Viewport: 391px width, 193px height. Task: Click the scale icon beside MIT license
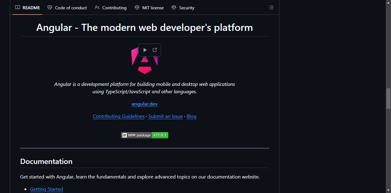pyautogui.click(x=137, y=7)
